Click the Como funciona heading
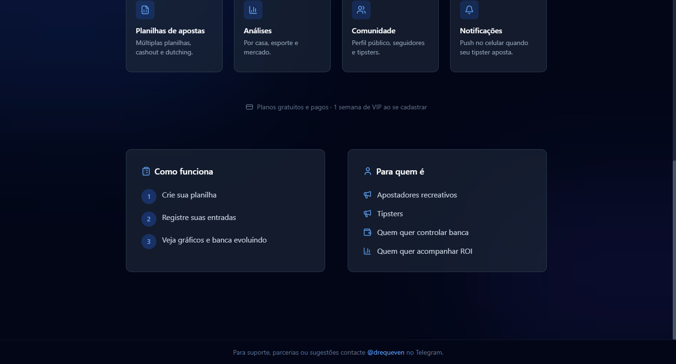 (x=183, y=171)
